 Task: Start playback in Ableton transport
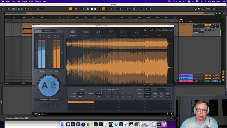88,9
